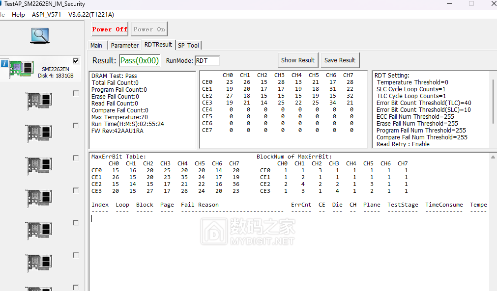Click the RunMode RDT input field
The height and width of the screenshot is (291, 497).
[207, 61]
